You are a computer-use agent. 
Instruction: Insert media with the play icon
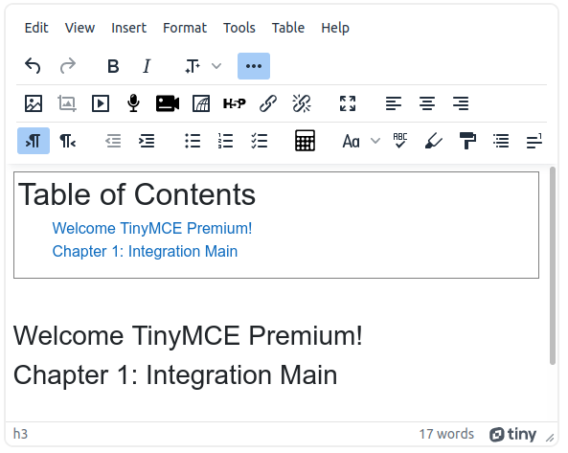click(x=101, y=103)
